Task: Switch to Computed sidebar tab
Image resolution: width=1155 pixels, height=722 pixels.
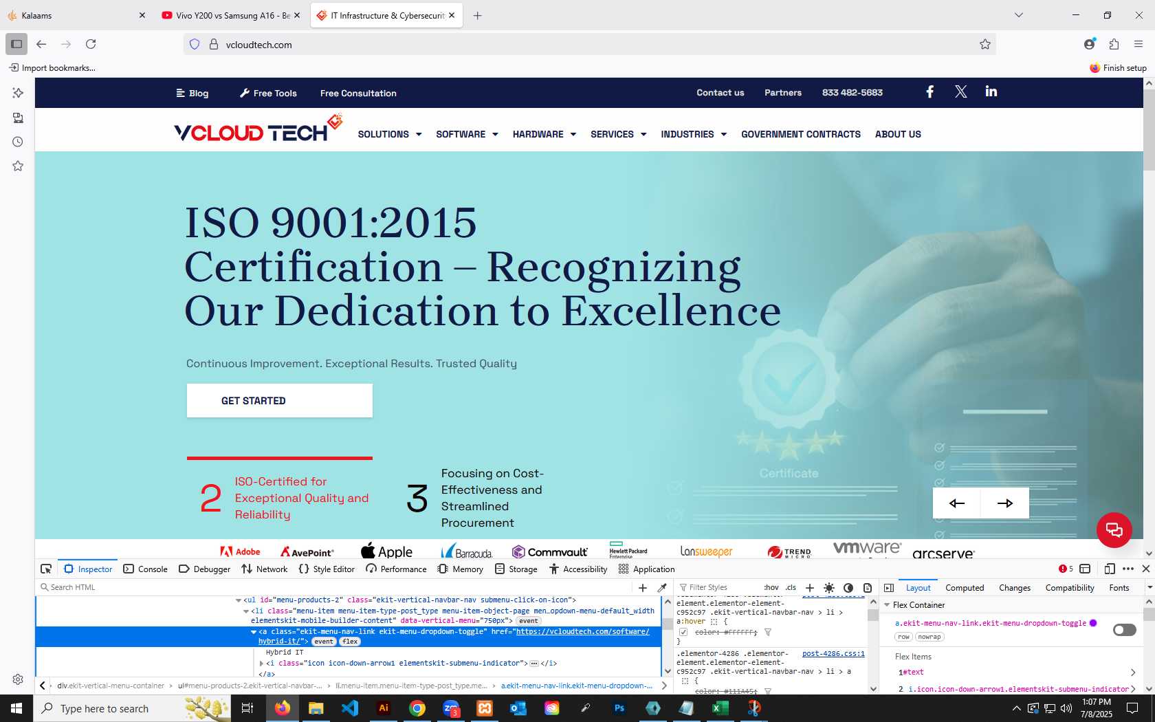Action: click(965, 587)
